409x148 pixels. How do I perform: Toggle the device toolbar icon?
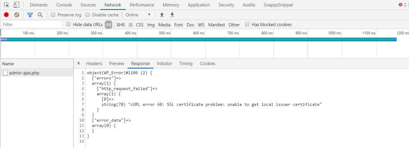point(16,5)
